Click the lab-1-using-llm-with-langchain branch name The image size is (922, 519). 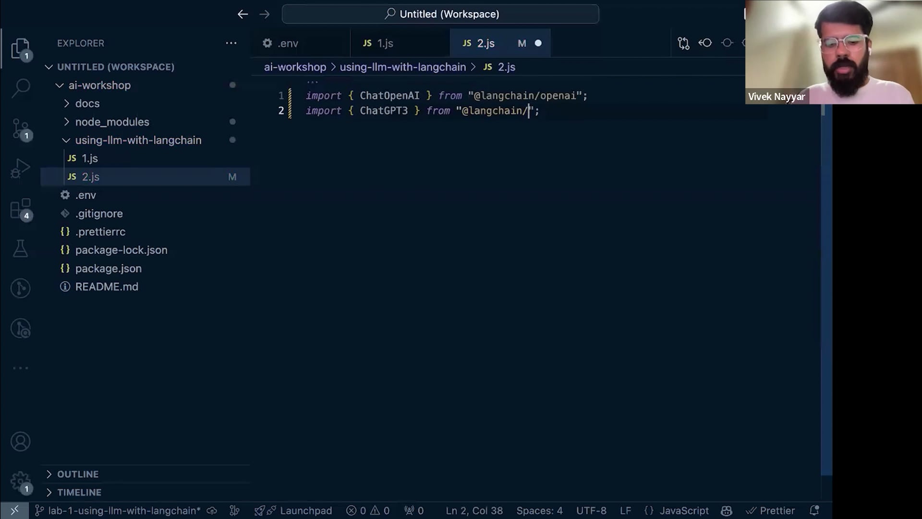click(x=124, y=510)
